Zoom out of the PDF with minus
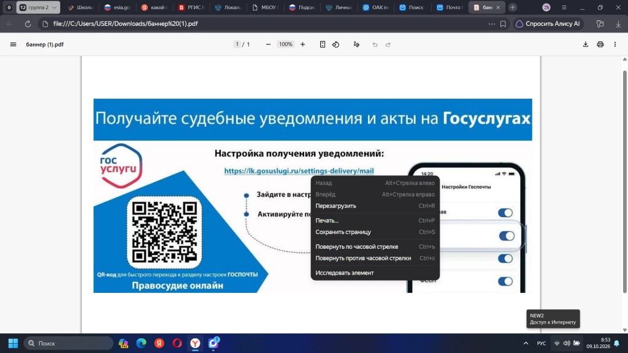 268,44
